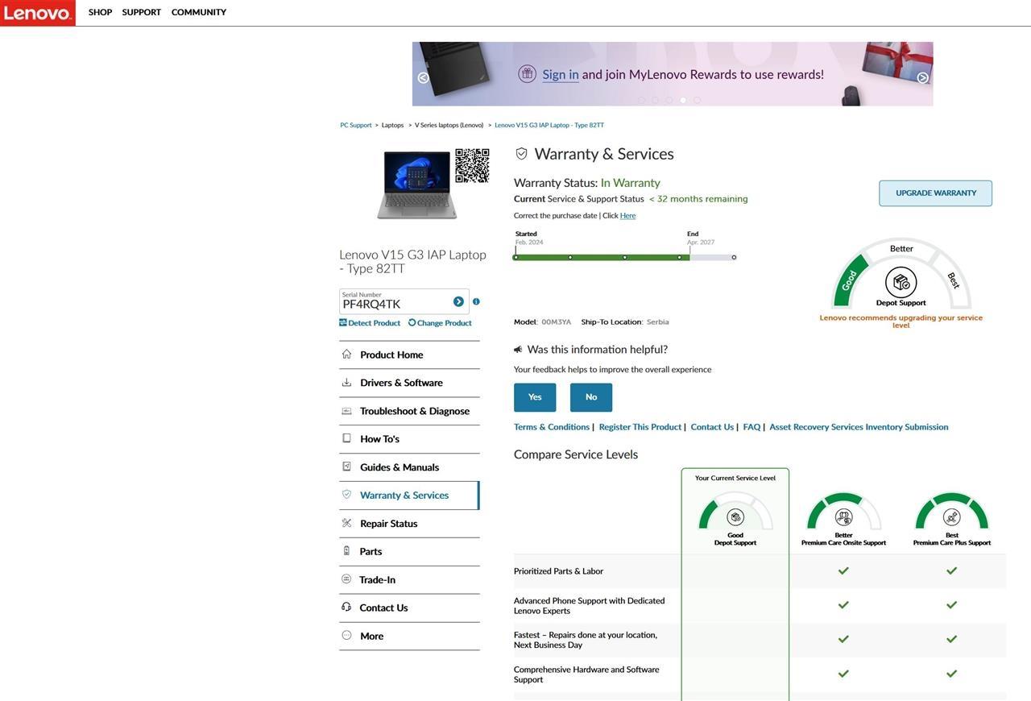Click Prioritized Parts & Labor checkmark under Best
The width and height of the screenshot is (1031, 701).
[x=951, y=570]
